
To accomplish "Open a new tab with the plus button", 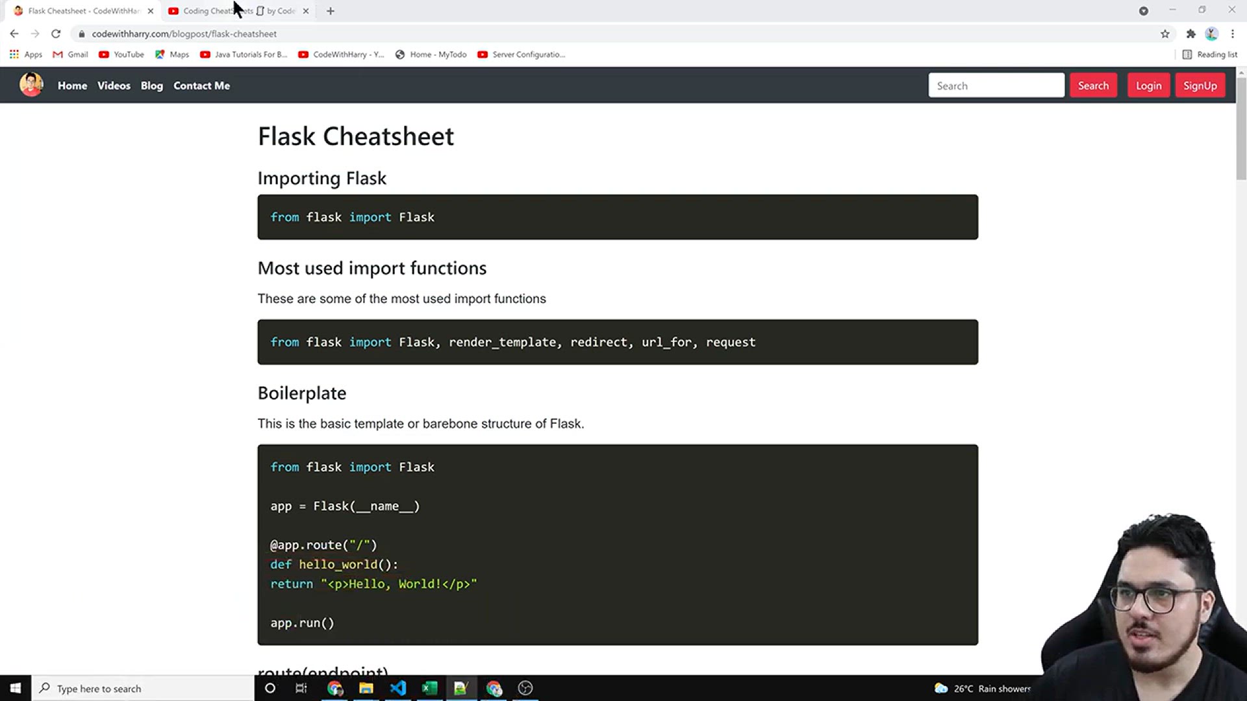I will click(x=331, y=11).
